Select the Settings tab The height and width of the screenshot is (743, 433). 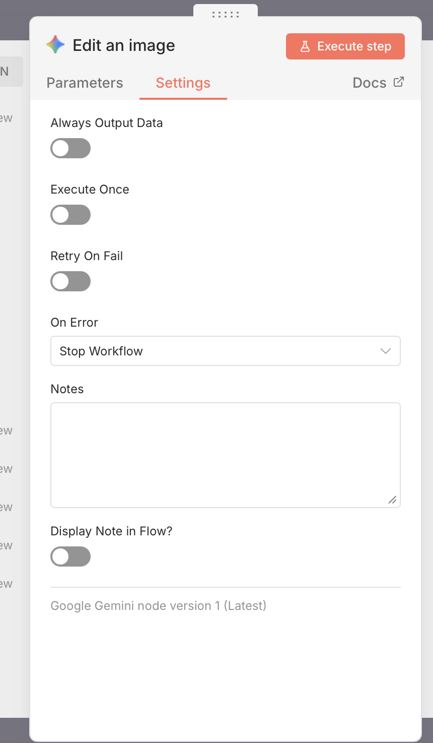click(183, 83)
